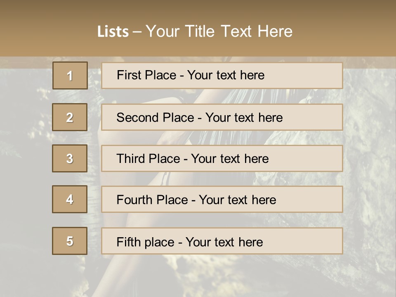Click "Your text here" in Fourth Place row

coord(237,200)
